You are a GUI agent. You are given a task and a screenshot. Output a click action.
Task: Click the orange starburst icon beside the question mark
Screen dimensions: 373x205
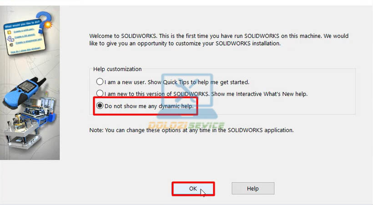[x=48, y=25]
